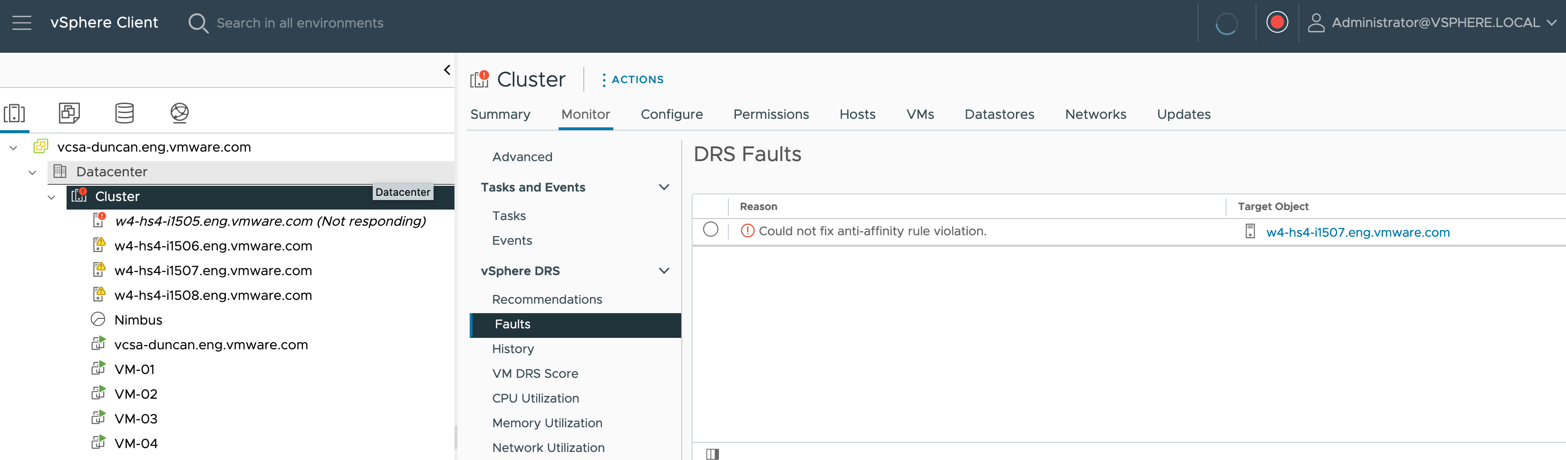Collapse the vSphere DRS section
Viewport: 1566px width, 460px height.
(x=664, y=271)
